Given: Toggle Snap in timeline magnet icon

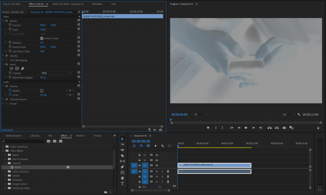Looking at the screenshot, I should point(141,146).
